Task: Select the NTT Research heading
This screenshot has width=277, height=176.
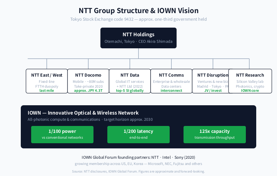Action: click(250, 75)
